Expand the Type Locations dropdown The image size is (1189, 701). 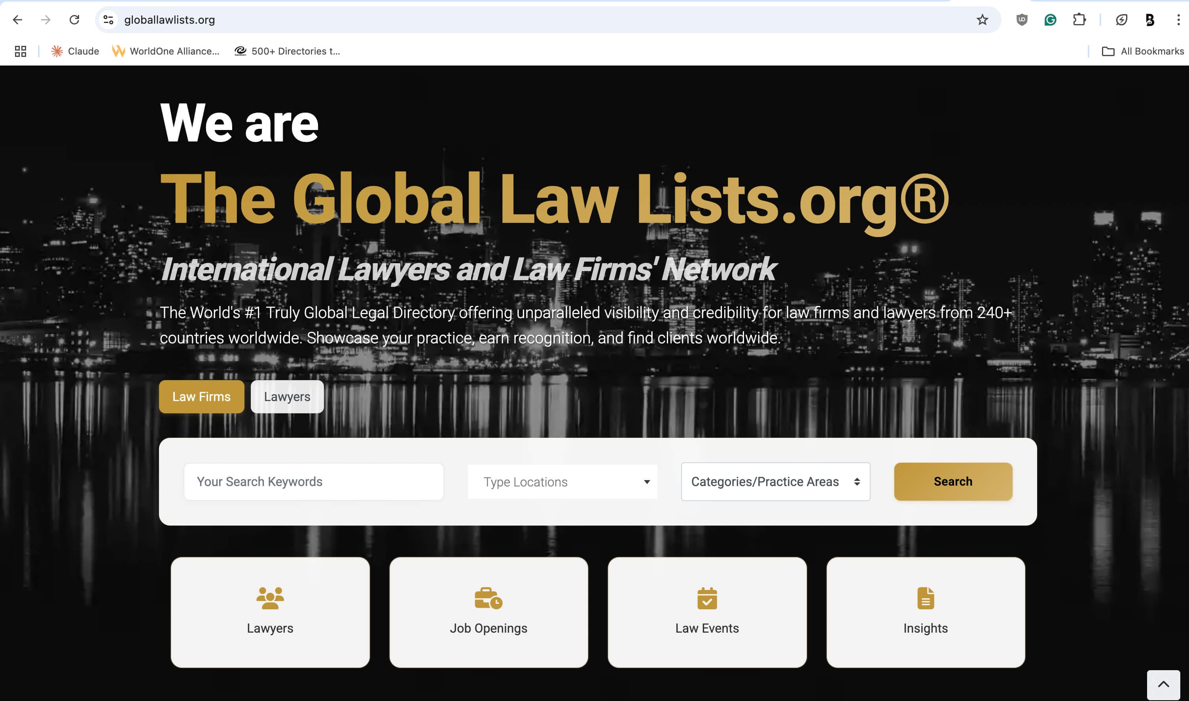562,482
